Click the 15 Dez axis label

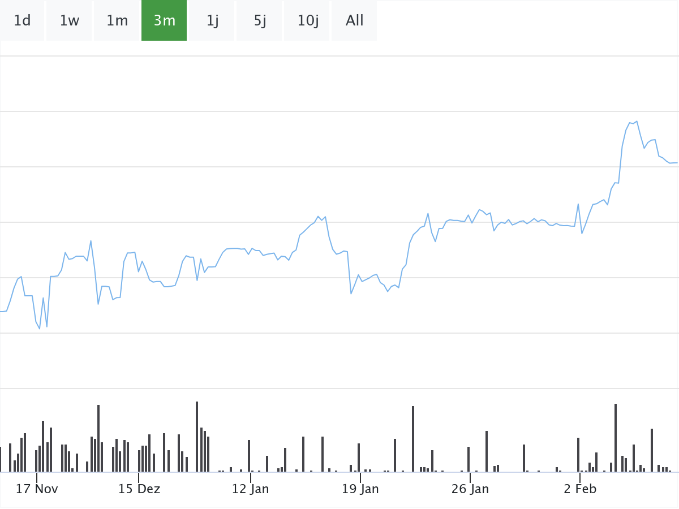(x=139, y=489)
